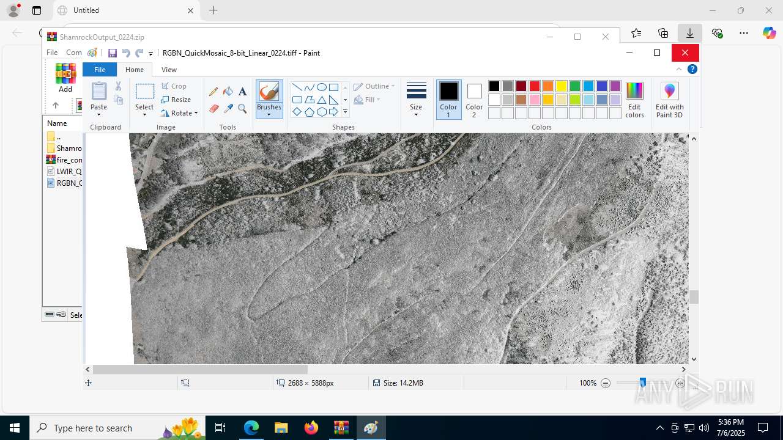This screenshot has width=783, height=440.
Task: Select fire_con file in WinRAR list
Action: pos(64,159)
